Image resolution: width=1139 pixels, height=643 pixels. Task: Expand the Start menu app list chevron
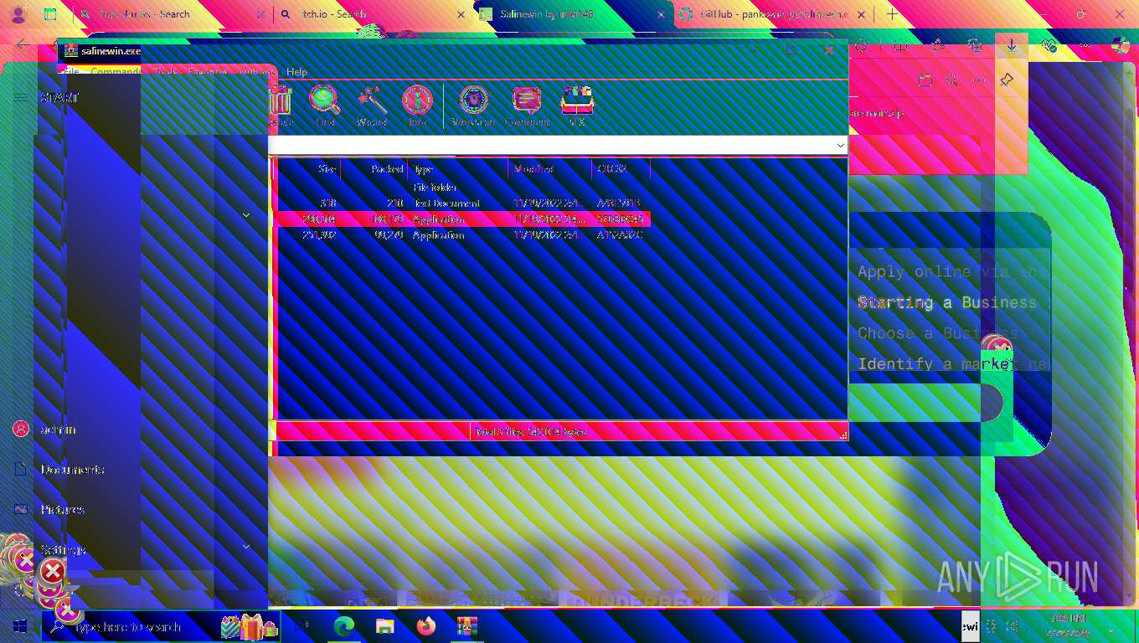pos(246,215)
